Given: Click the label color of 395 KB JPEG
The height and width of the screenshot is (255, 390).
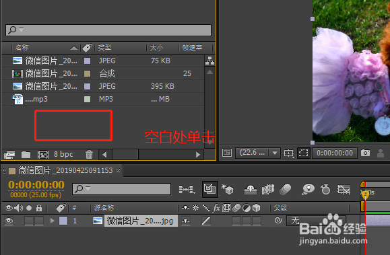Looking at the screenshot, I should click(x=88, y=86).
